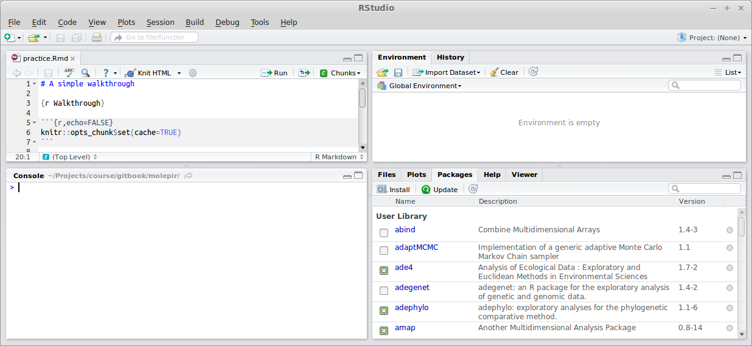Minimize the Packages pane

[x=726, y=176]
